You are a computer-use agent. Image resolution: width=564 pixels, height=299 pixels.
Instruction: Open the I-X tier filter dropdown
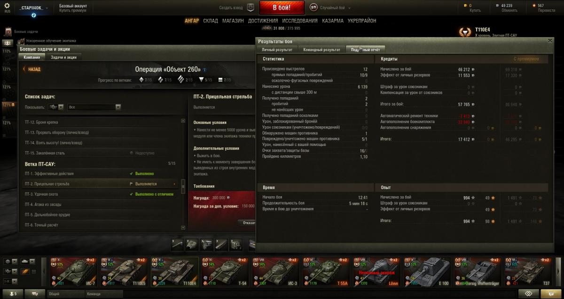[x=10, y=281]
